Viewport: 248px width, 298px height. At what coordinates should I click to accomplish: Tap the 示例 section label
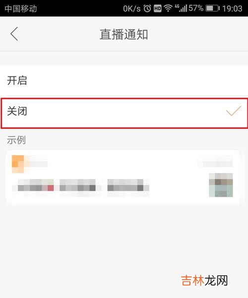coord(16,140)
